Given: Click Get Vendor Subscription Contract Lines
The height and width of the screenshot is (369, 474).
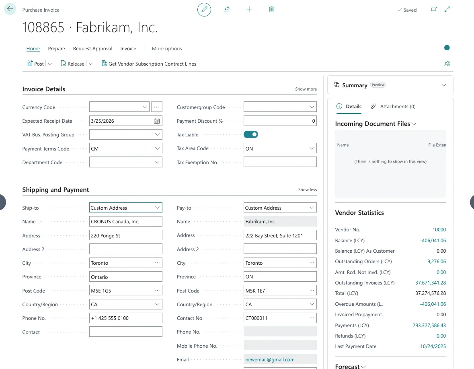Looking at the screenshot, I should pos(149,64).
